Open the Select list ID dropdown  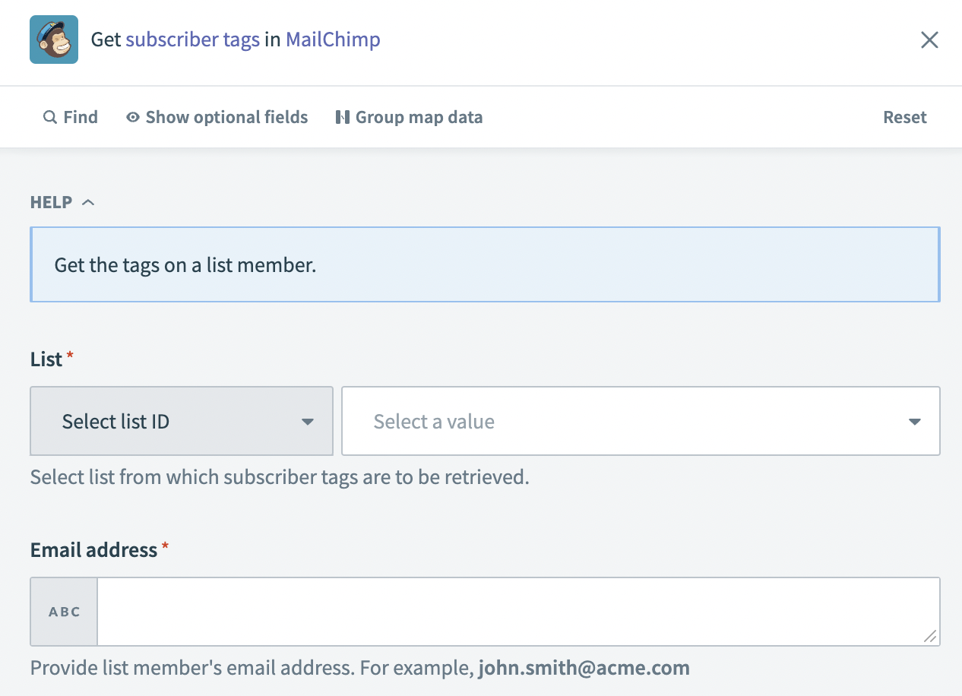tap(181, 421)
